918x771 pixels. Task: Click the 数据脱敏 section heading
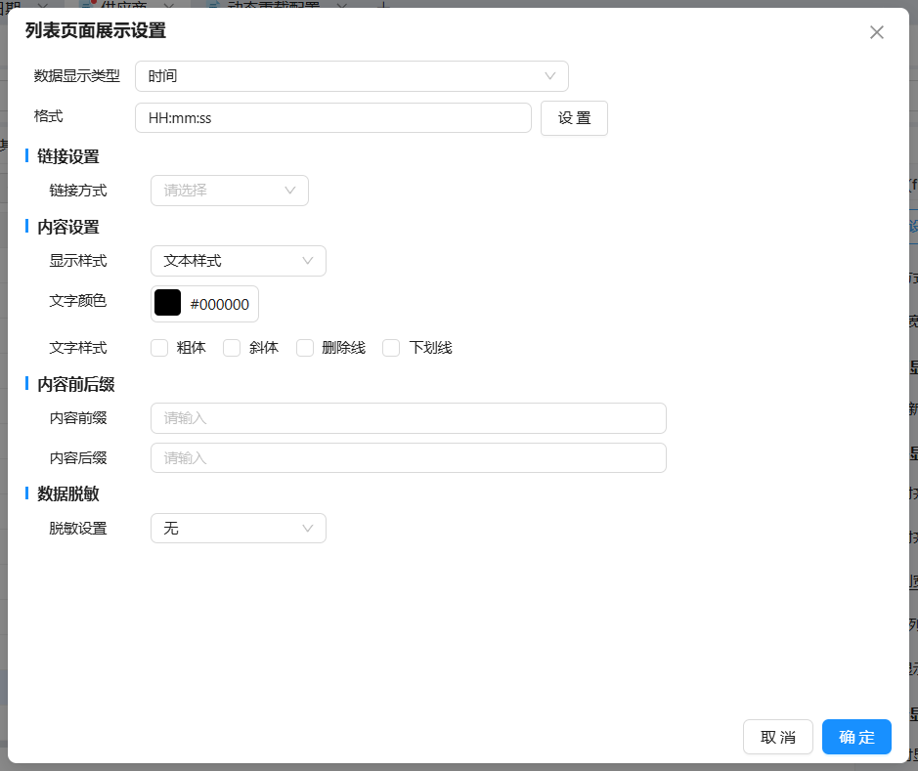(67, 493)
